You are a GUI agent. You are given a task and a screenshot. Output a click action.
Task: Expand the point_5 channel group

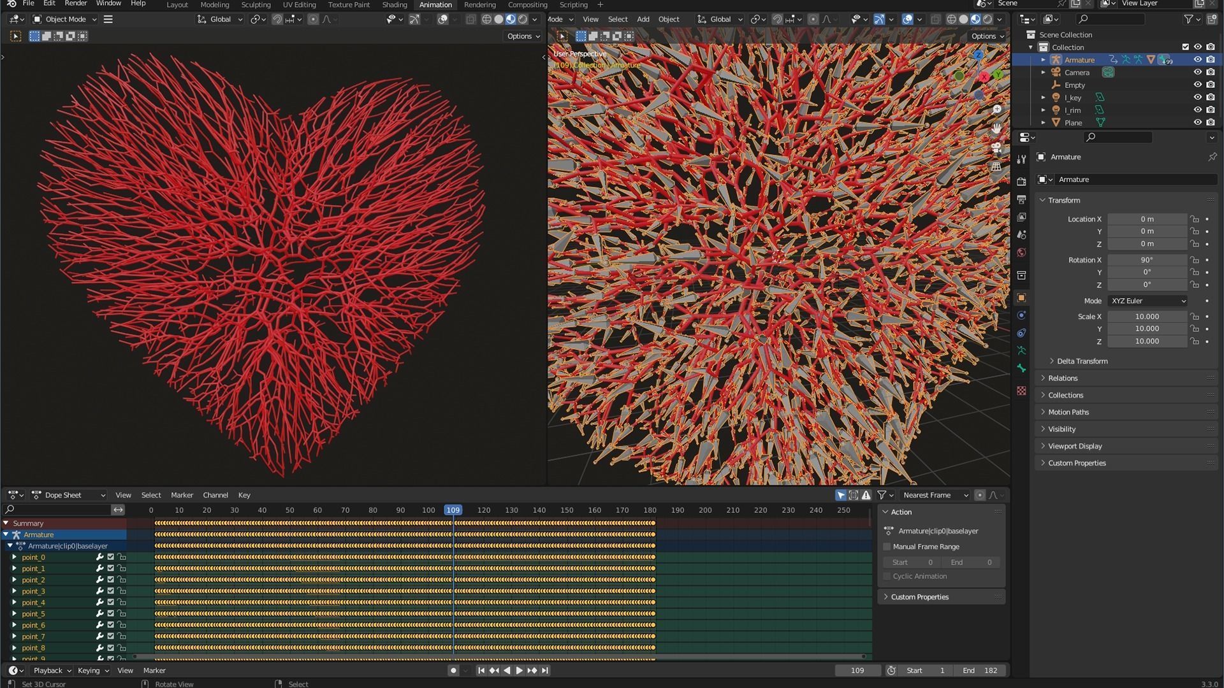pos(14,613)
